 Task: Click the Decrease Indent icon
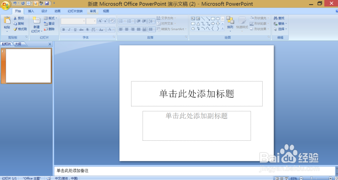138,21
